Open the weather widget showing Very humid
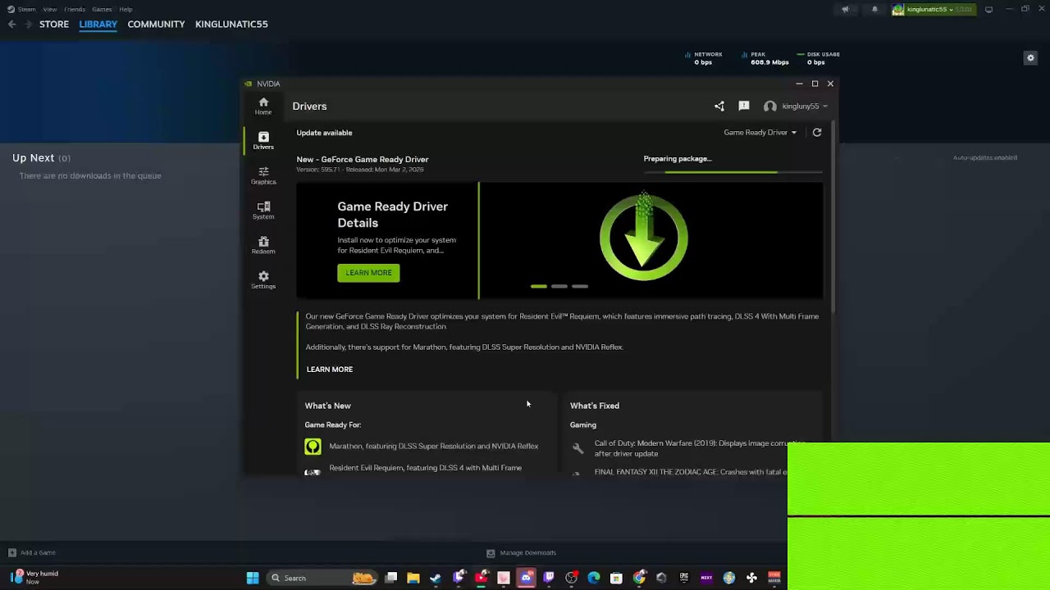 pyautogui.click(x=34, y=577)
